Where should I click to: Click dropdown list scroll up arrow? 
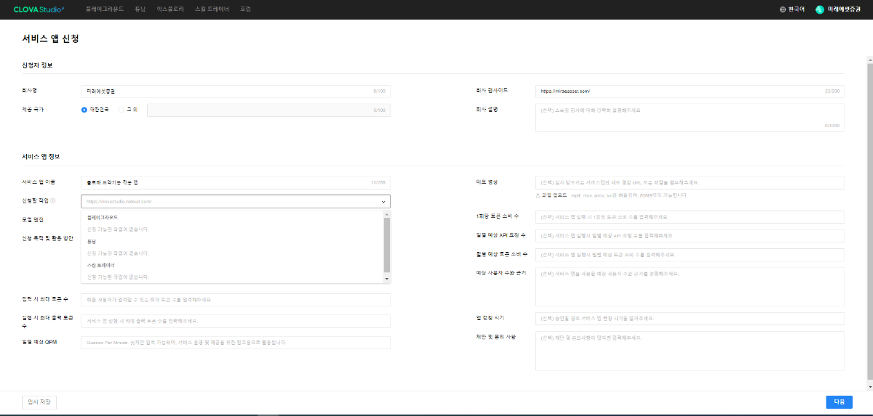pos(387,214)
